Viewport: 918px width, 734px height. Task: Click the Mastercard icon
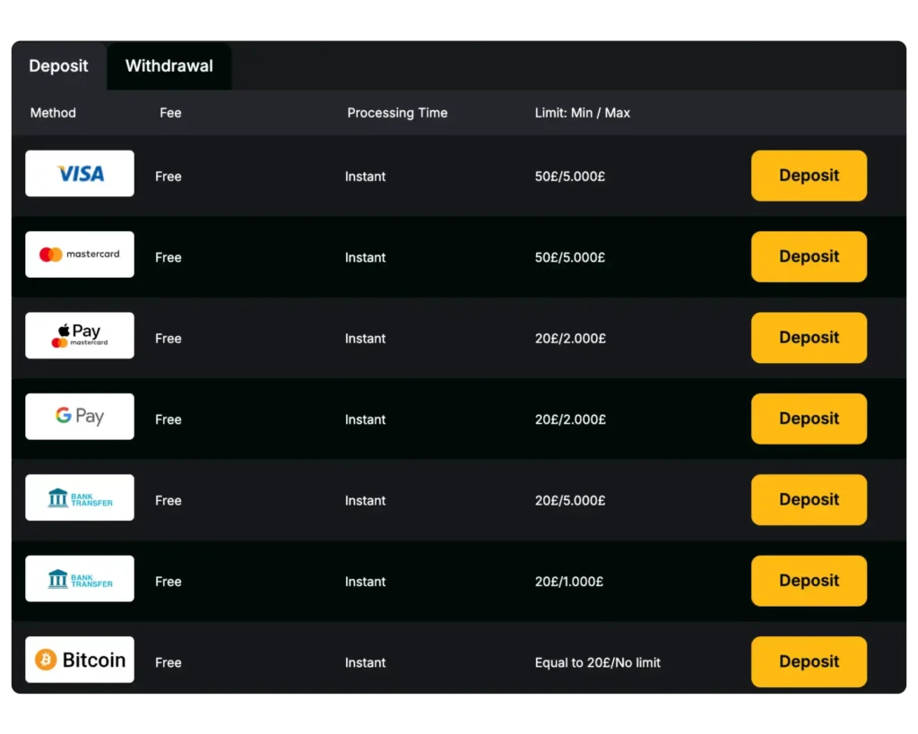pos(79,254)
